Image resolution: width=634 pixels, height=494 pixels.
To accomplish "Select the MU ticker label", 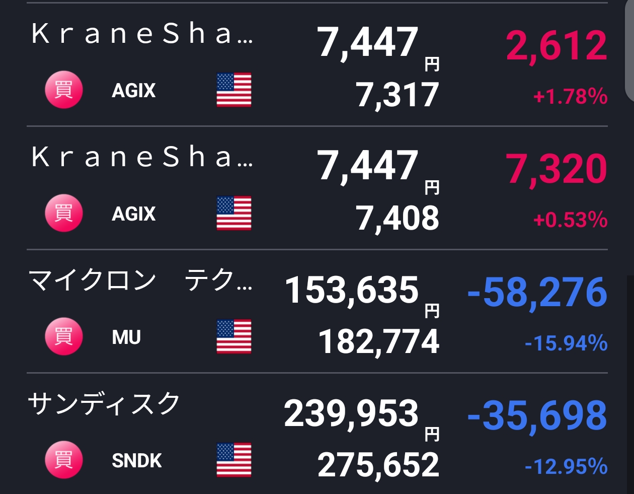I will [126, 337].
